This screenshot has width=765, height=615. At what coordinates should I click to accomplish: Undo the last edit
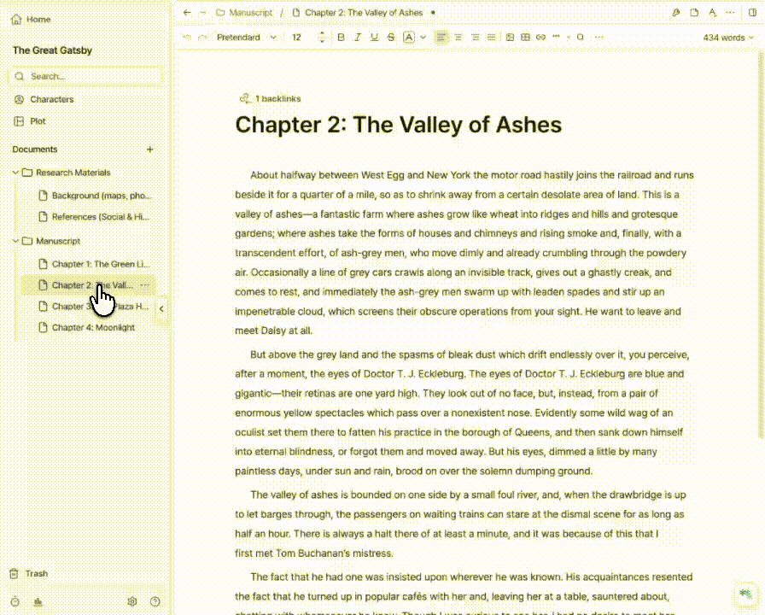186,37
